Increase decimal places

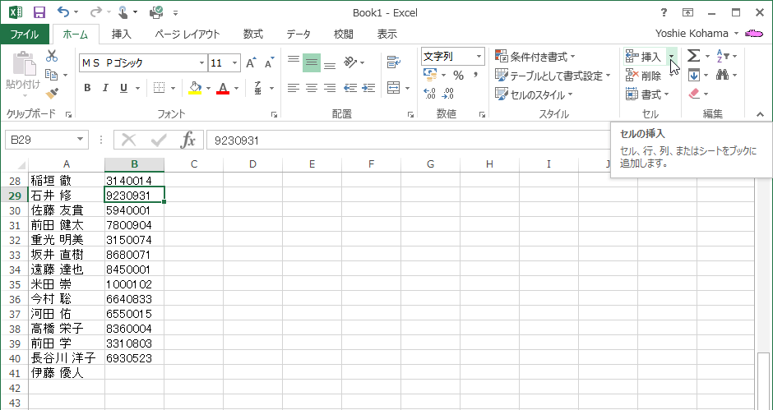pyautogui.click(x=429, y=93)
